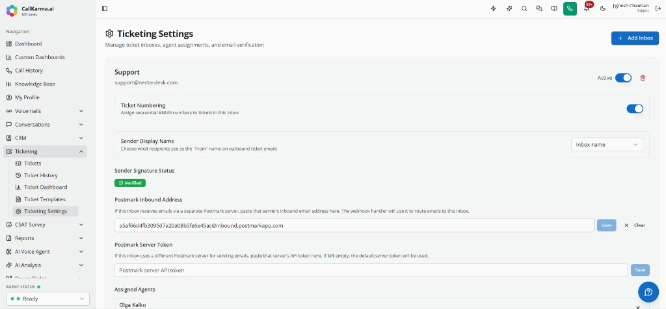Click the Add Inbox button
The image size is (666, 309).
click(x=635, y=38)
